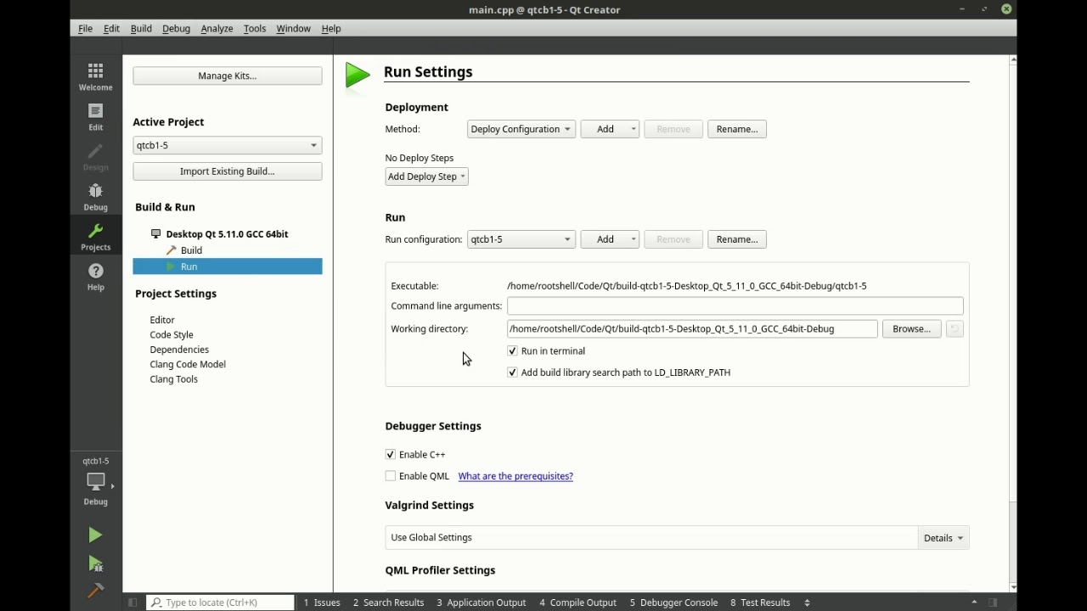Toggle Add build library search path checkbox
The image size is (1087, 611).
pos(512,373)
